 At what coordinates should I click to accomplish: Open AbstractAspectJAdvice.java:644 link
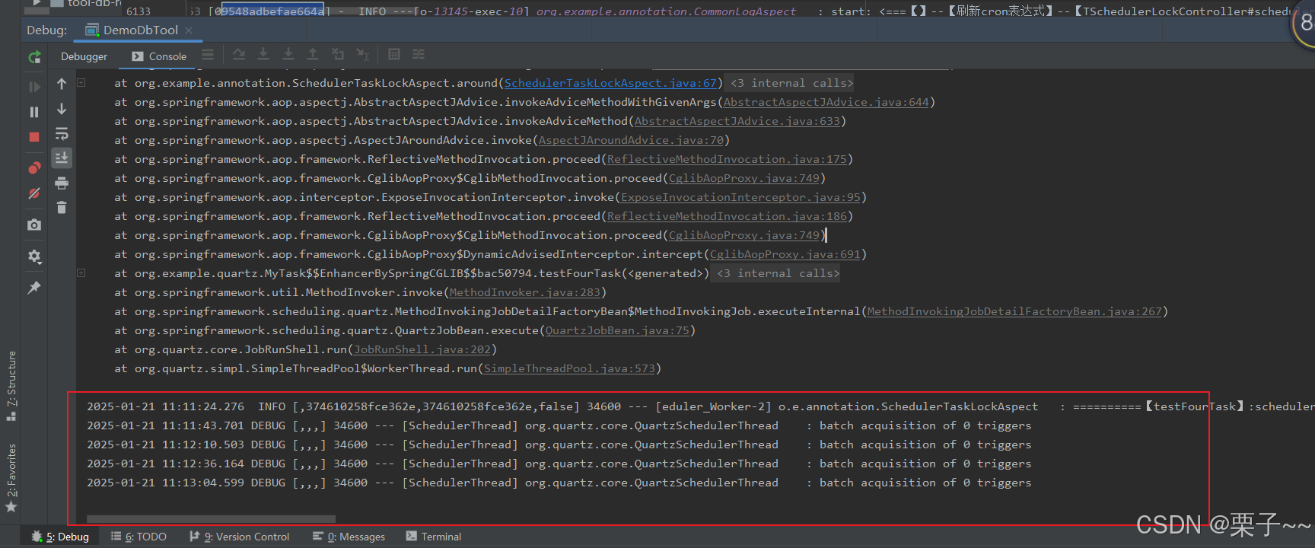(x=826, y=102)
